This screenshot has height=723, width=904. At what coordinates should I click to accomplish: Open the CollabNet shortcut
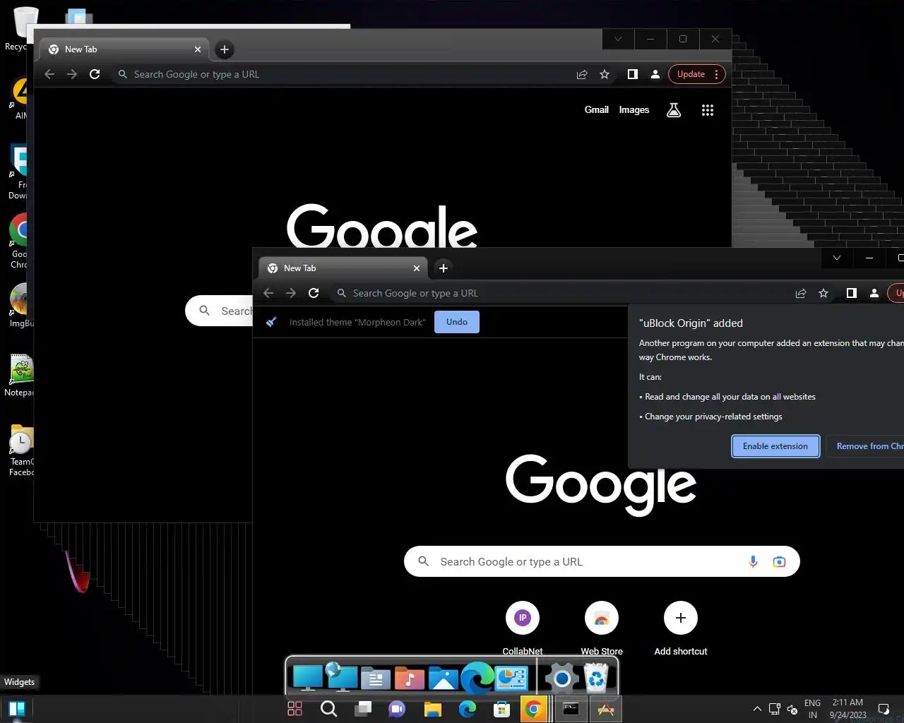[523, 628]
